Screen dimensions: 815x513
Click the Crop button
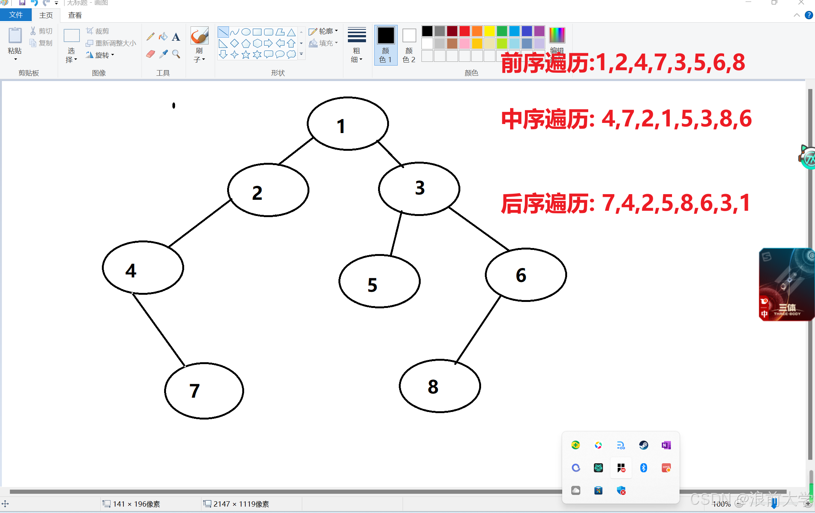click(98, 31)
